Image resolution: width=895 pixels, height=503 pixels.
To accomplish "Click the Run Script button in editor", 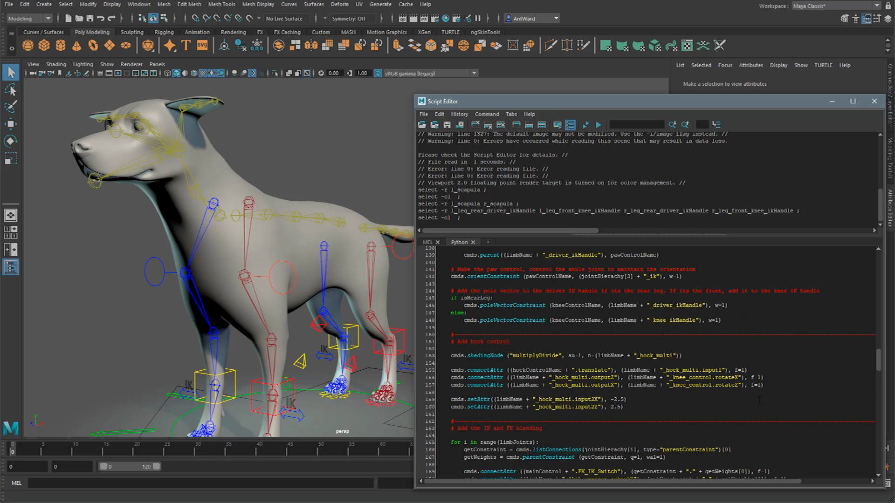I will [599, 125].
